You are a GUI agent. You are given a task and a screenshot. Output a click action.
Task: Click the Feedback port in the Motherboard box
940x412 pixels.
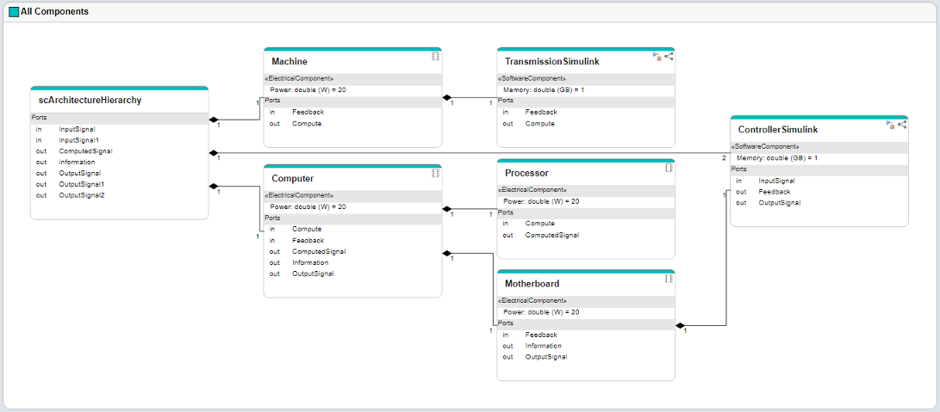(x=541, y=335)
